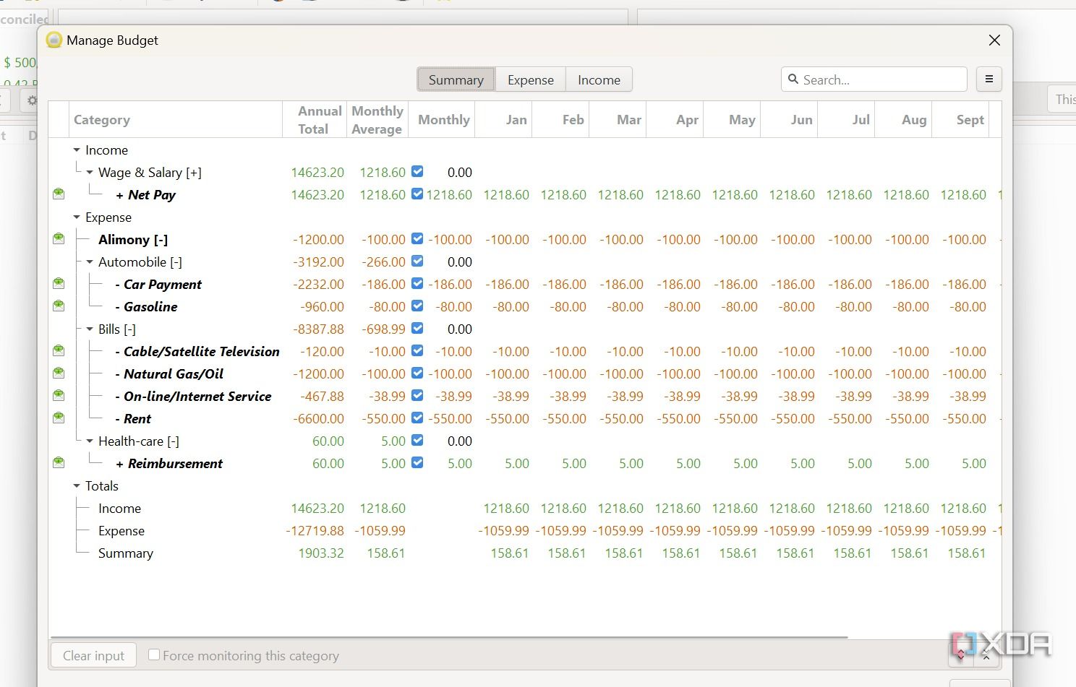
Task: Click the budget icon beside Rent row
Action: (59, 418)
